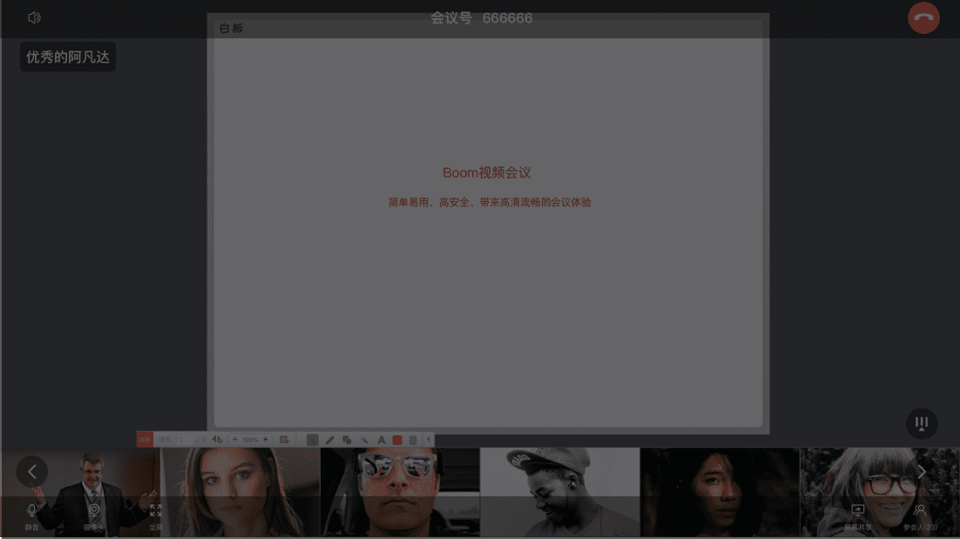Select the woman with glasses thumbnail
The width and height of the screenshot is (960, 539).
[x=880, y=489]
